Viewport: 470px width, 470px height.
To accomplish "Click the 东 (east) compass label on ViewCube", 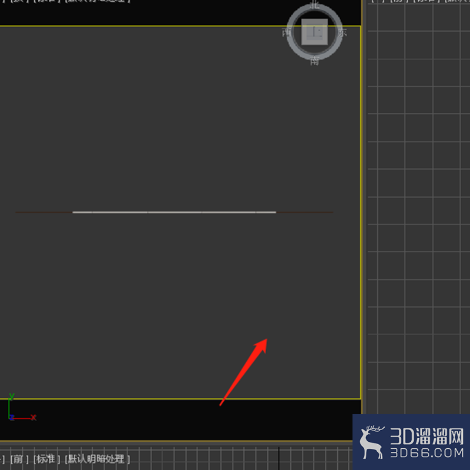I will 343,32.
